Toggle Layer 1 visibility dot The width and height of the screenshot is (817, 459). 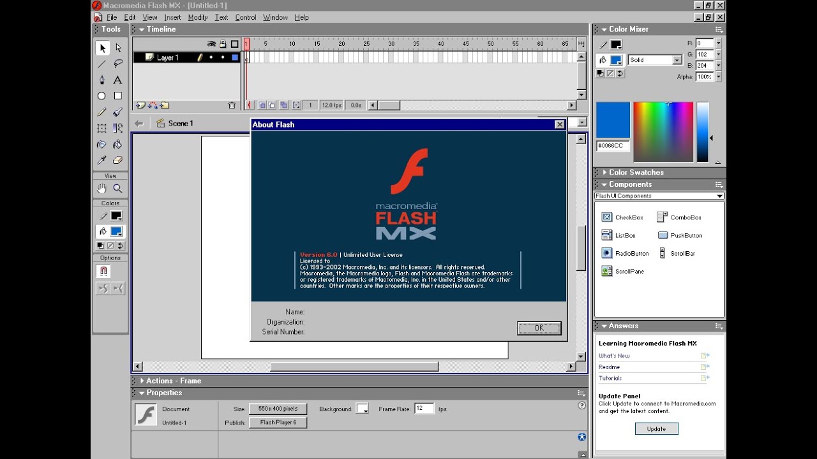(211, 57)
